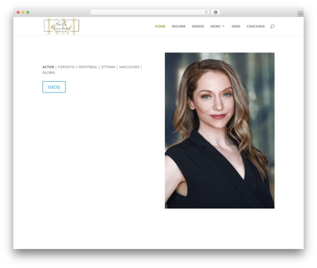Screen dimensions: 317x268
Task: Open a new tab with the plus button
Action: coord(301,14)
